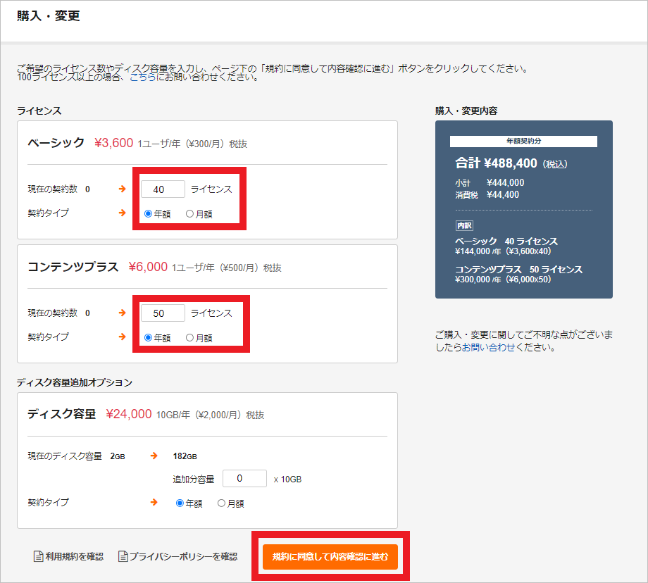The width and height of the screenshot is (648, 583).
Task: Click the ベーシック 40 ライセンス summary line
Action: 506,241
